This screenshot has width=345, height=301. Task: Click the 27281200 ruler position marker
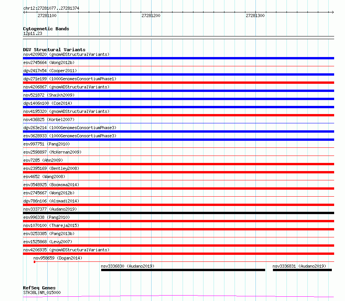click(151, 16)
